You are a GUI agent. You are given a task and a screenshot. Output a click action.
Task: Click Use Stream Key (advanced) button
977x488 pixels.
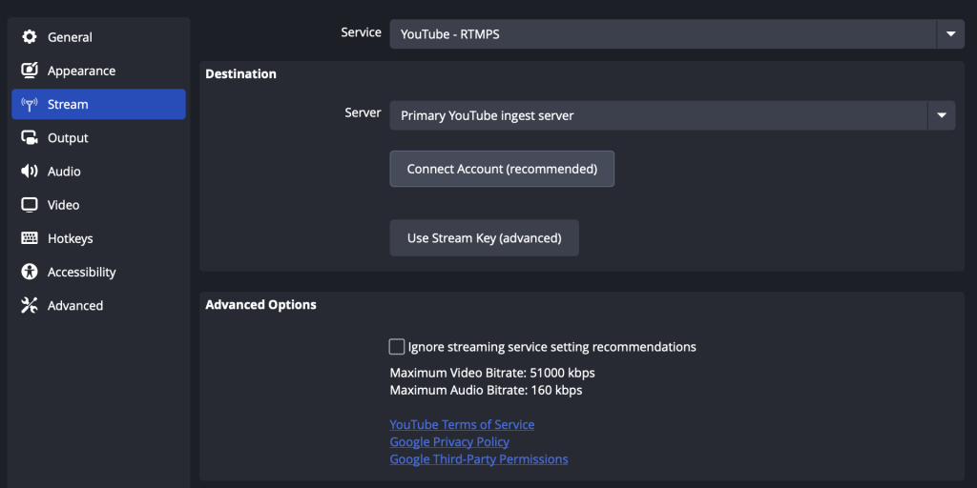click(x=484, y=238)
